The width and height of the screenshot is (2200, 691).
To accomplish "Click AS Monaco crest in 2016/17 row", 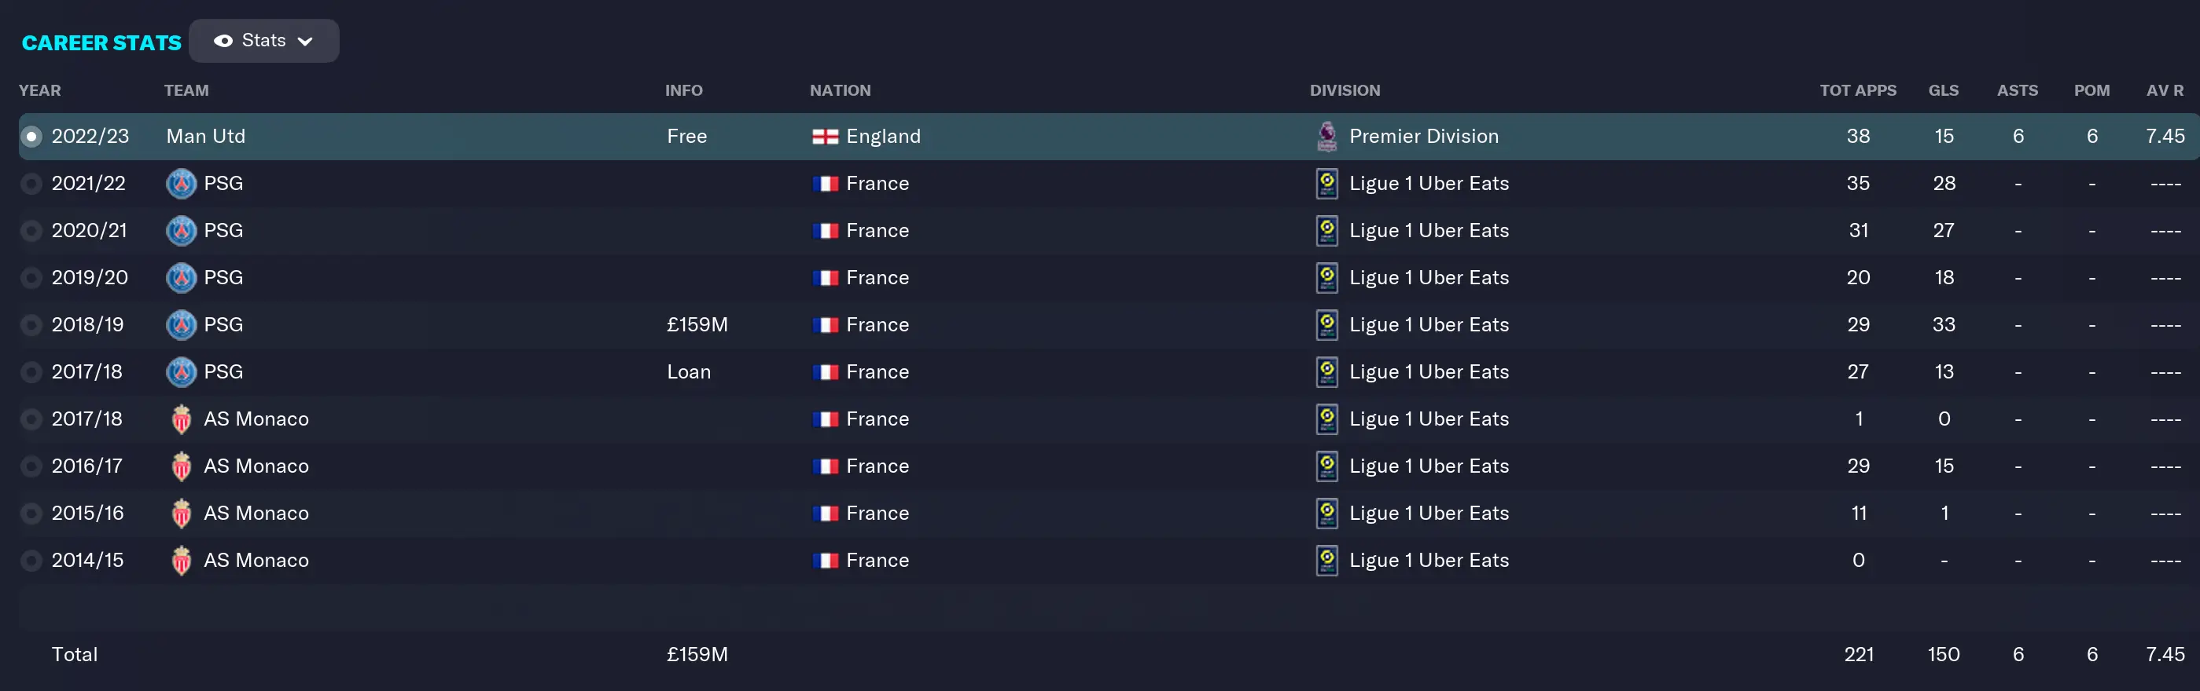I will coord(181,466).
